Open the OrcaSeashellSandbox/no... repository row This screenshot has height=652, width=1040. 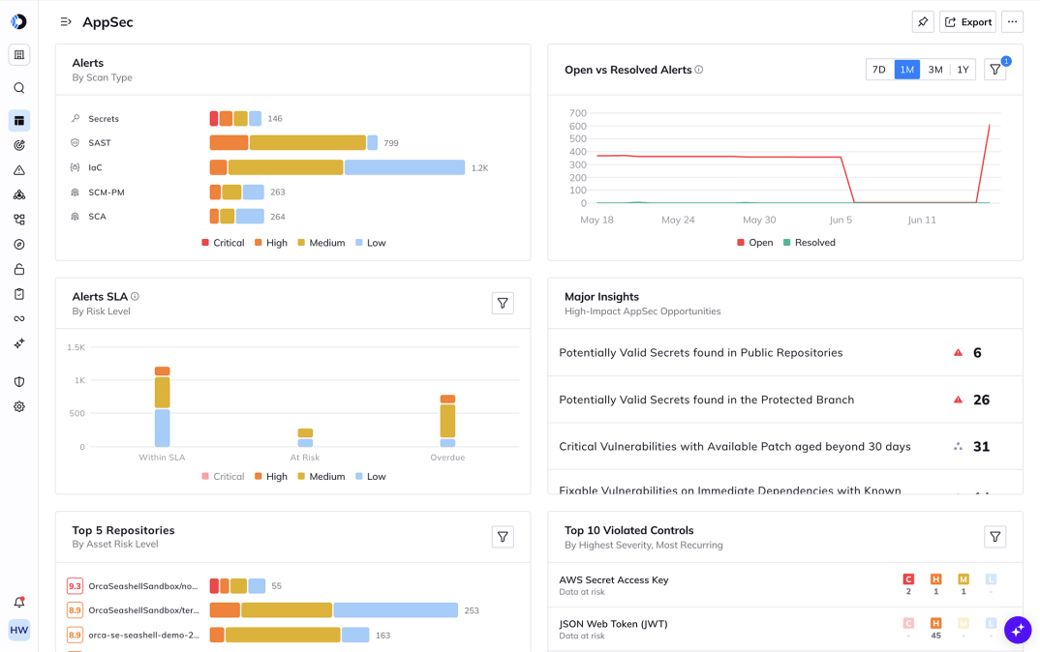(292, 586)
